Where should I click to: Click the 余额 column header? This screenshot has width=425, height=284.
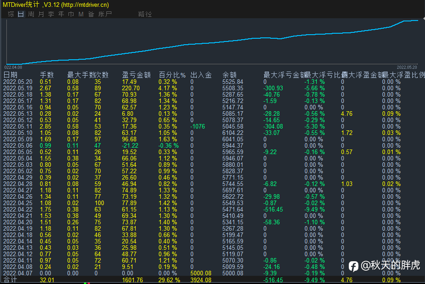229,75
